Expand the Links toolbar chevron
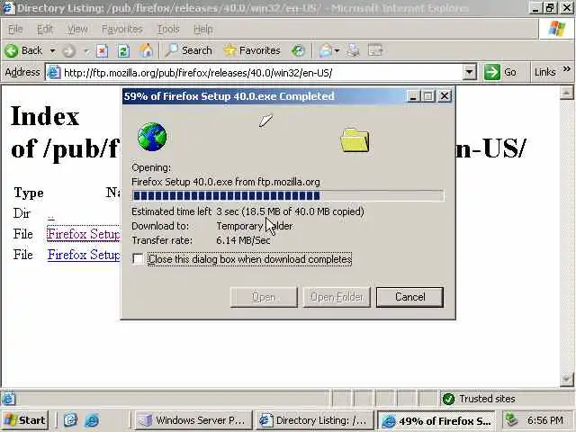 point(567,69)
